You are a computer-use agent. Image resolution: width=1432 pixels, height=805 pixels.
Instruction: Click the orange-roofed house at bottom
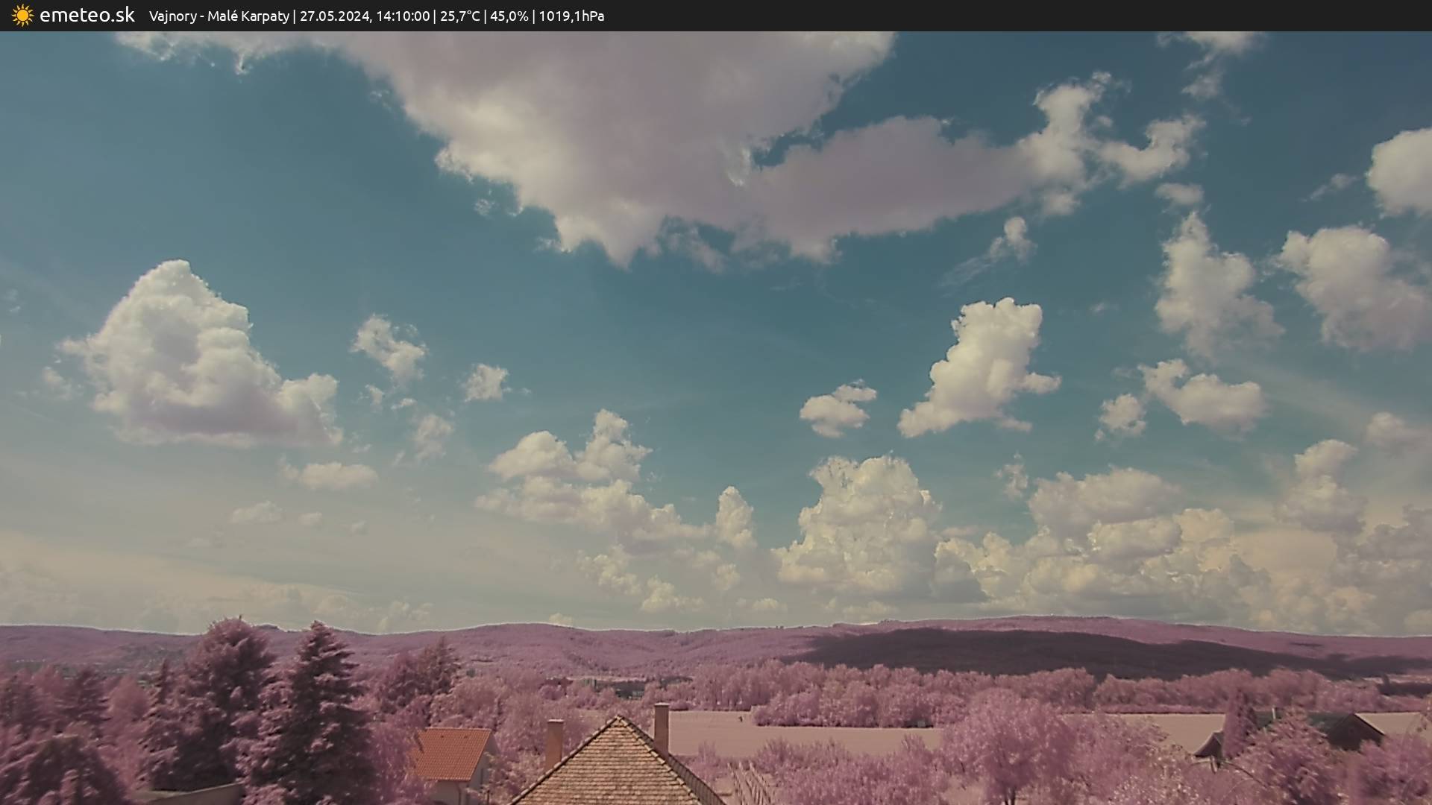pos(452,753)
